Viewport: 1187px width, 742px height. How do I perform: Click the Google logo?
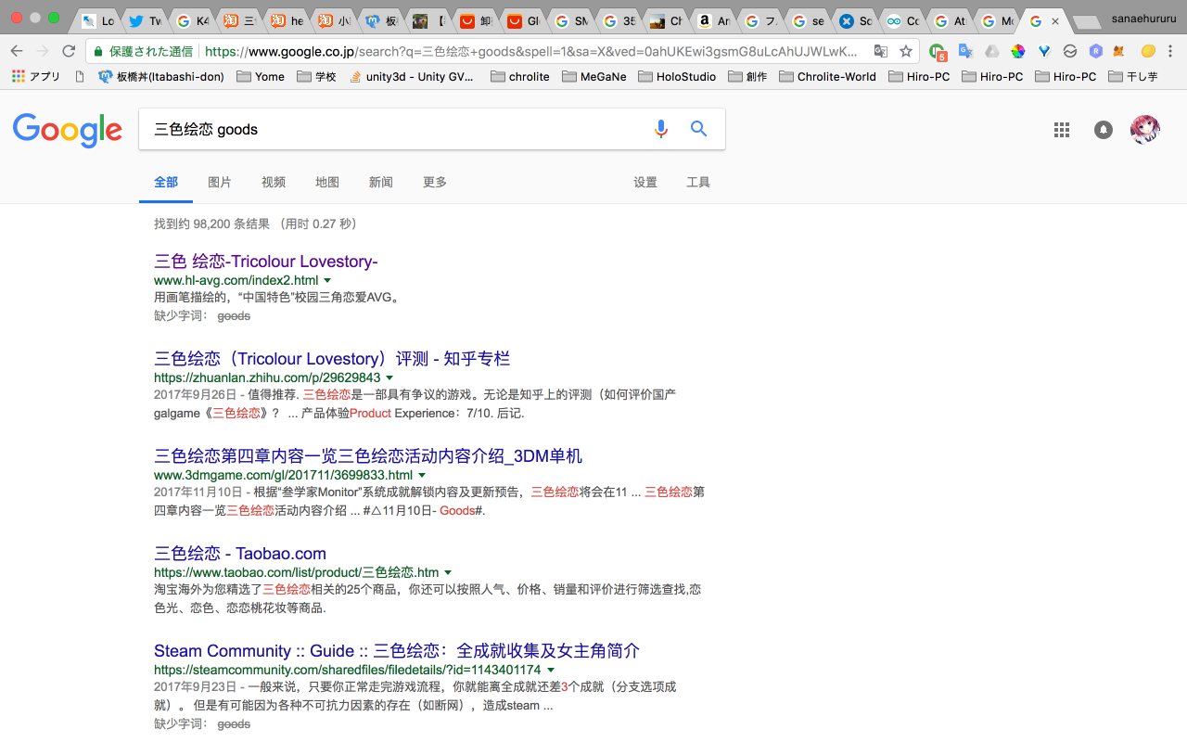coord(68,130)
